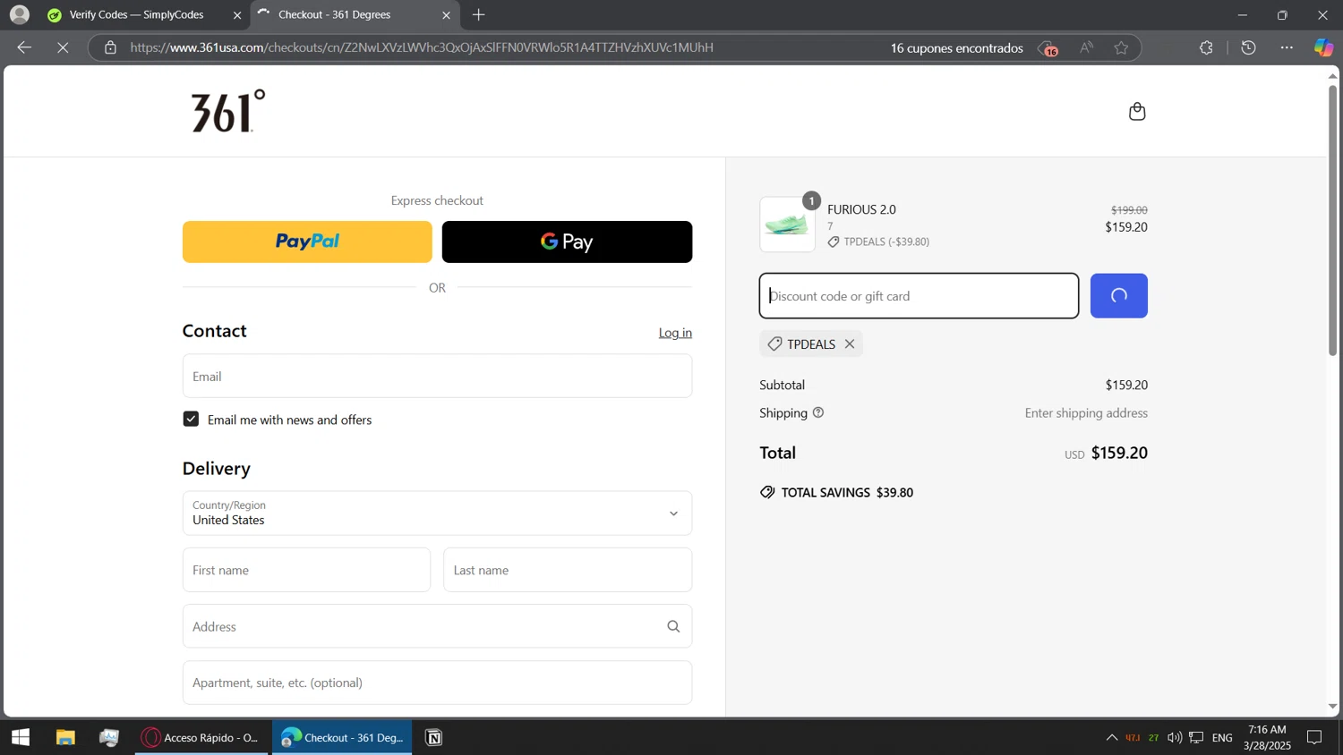Click the loading Apply discount button
1343x755 pixels.
coord(1118,296)
